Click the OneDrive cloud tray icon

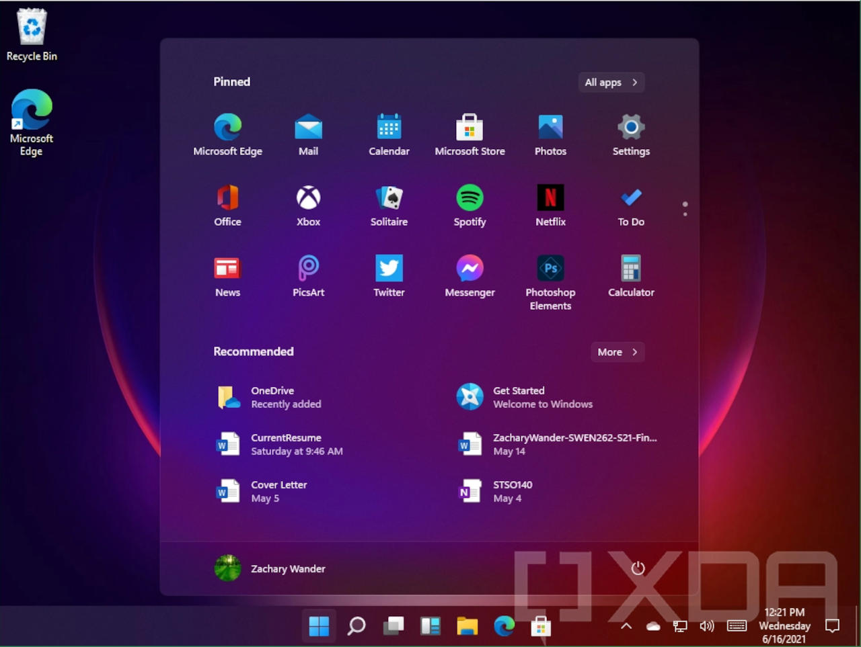tap(653, 626)
